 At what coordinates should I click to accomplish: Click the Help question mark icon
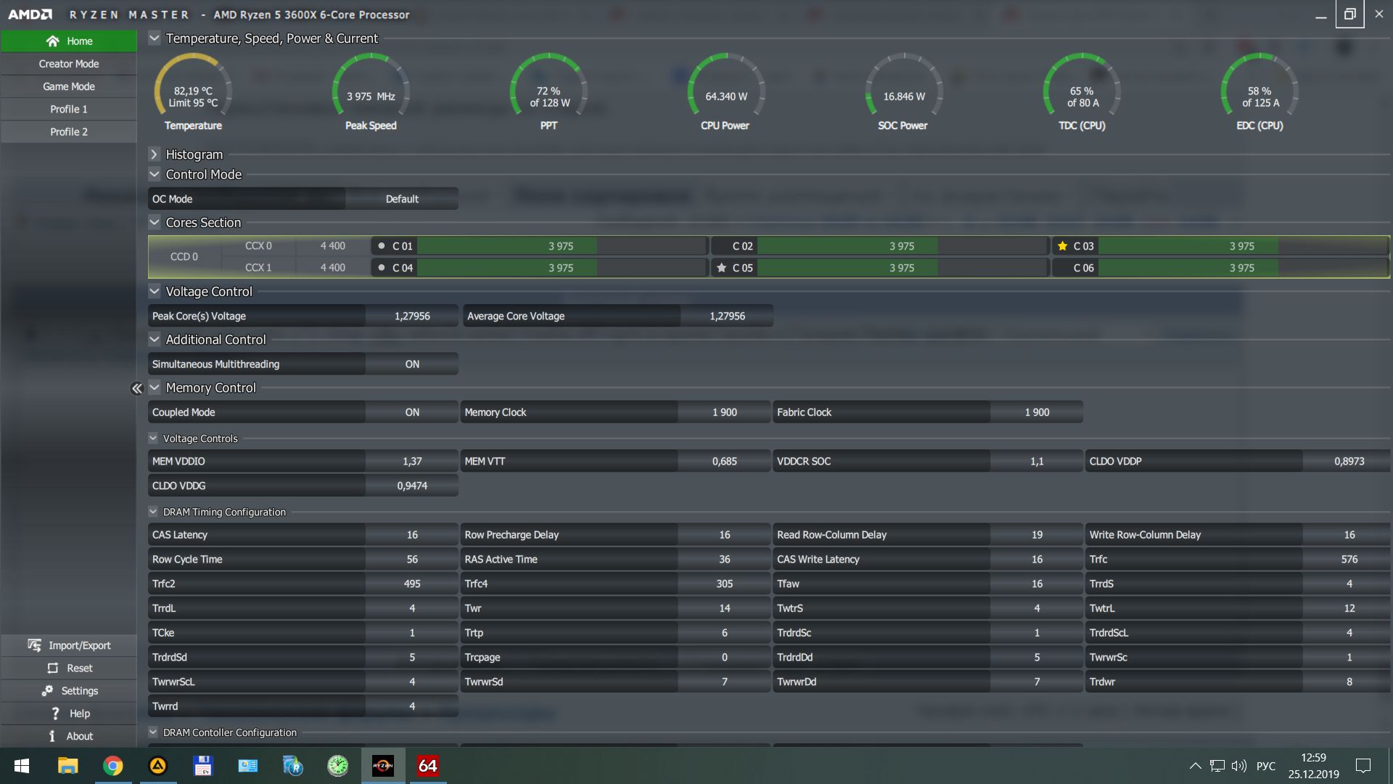[55, 714]
